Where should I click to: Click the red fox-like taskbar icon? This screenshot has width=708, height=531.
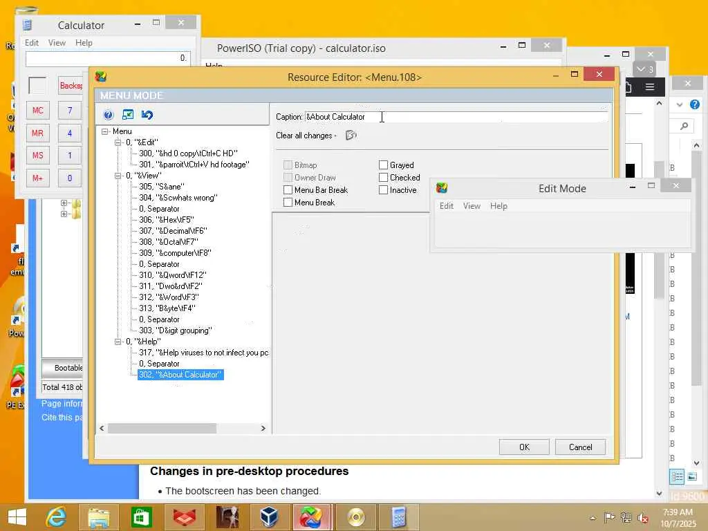click(184, 517)
